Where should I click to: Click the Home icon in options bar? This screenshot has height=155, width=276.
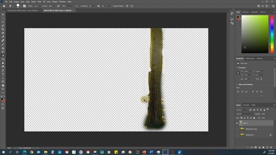coord(4,6)
